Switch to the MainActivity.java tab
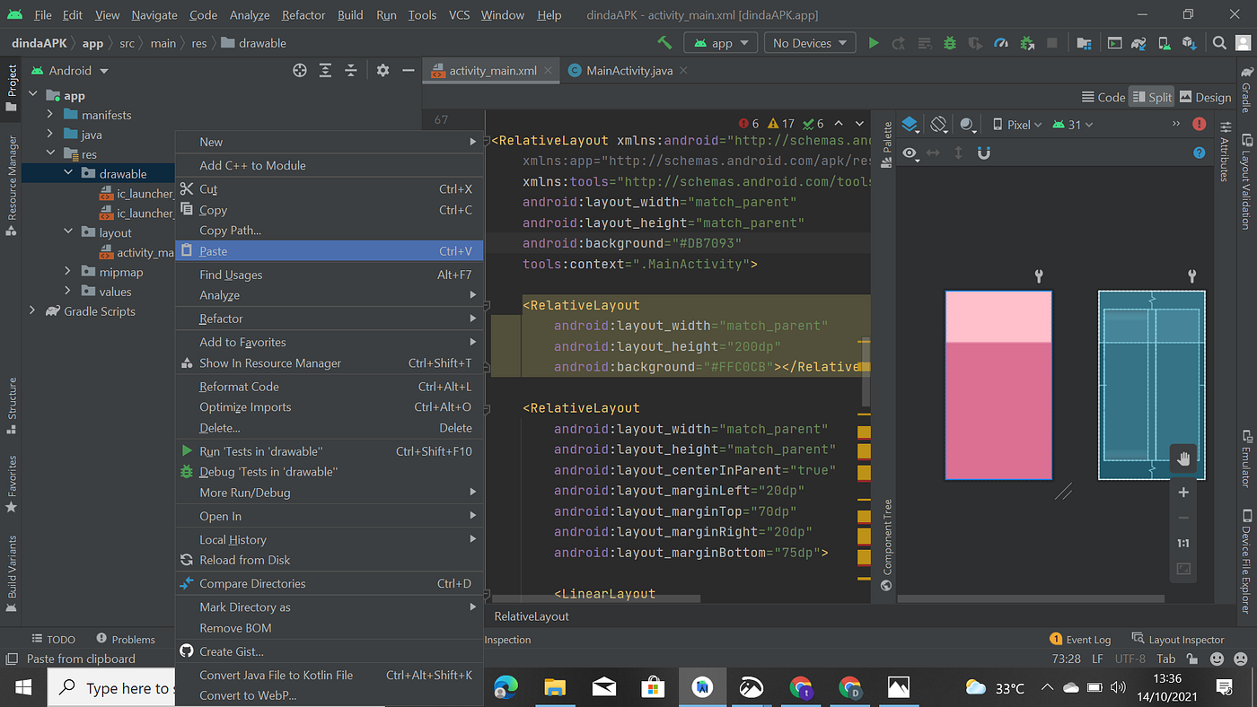The image size is (1257, 707). pos(628,70)
